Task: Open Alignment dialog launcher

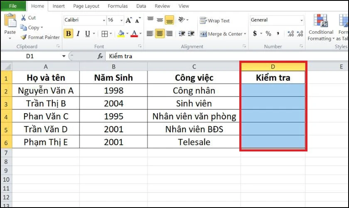Action: 244,46
